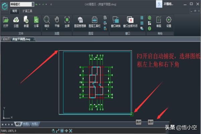The width and height of the screenshot is (201, 134).
Task: Switch to the 扩展工具 ribbon tab
Action: click(x=27, y=11)
